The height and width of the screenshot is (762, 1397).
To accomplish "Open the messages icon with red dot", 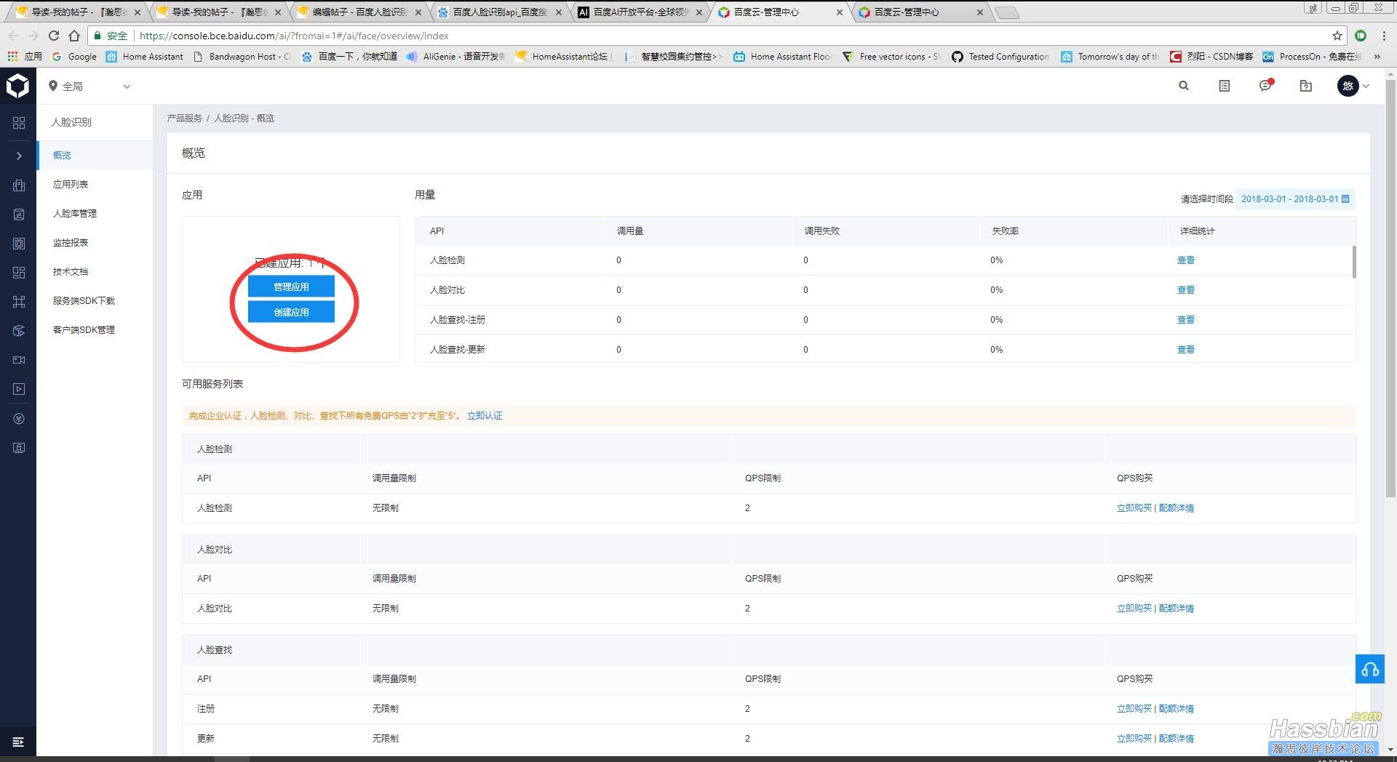I will point(1266,85).
